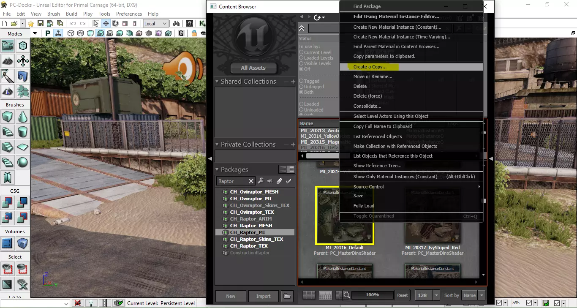Clear the Raptor package search text
577x308 pixels.
point(251,181)
